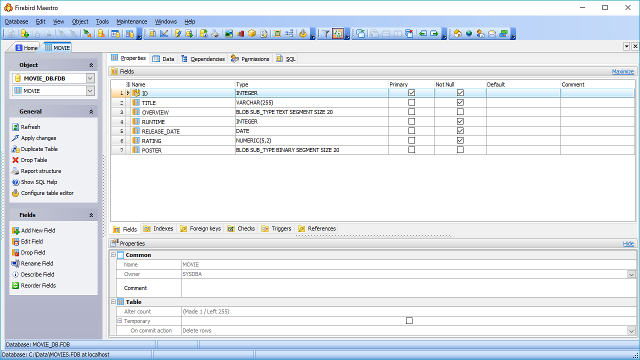
Task: Click the green left arrow toolbar icon
Action: click(x=423, y=33)
